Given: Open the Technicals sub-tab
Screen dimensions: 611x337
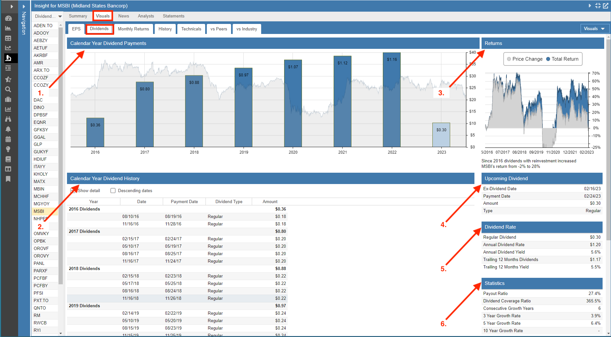Looking at the screenshot, I should [x=191, y=29].
